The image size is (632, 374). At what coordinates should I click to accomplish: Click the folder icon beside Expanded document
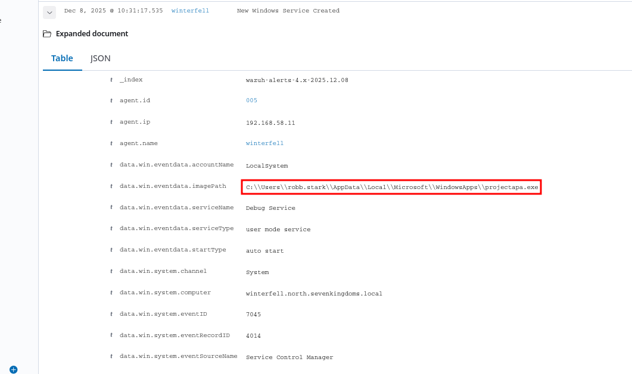pos(47,34)
